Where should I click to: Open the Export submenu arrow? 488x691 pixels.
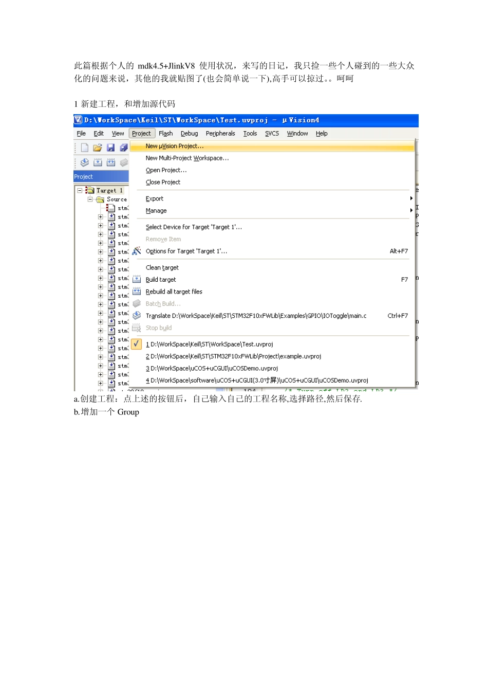click(x=411, y=198)
